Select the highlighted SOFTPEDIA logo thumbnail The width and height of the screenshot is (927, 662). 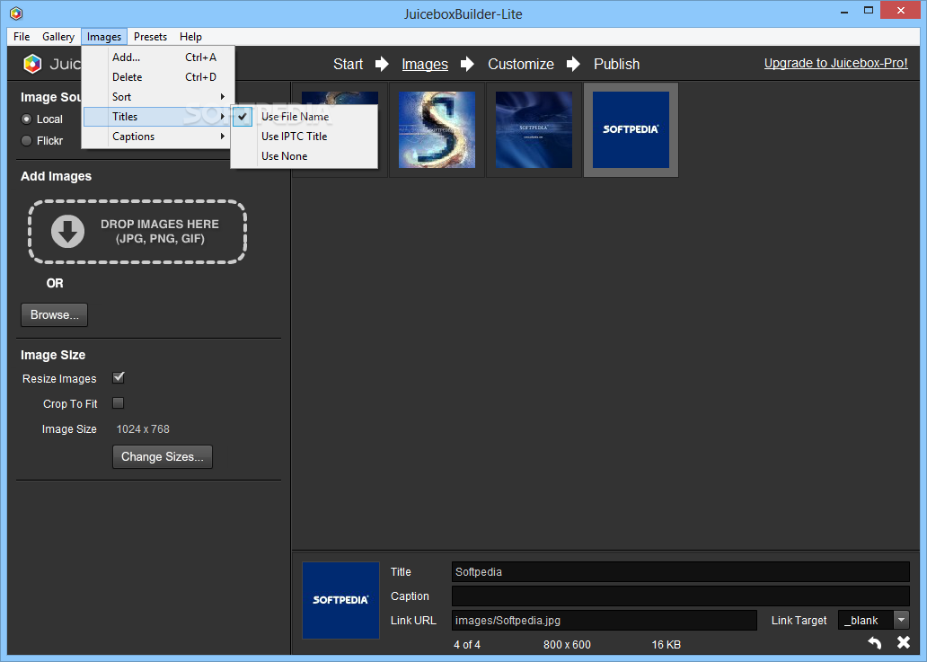point(631,129)
